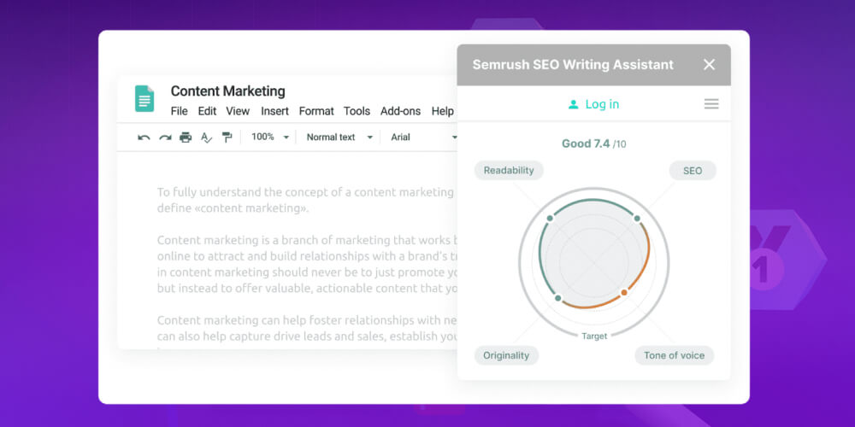Click the print icon in toolbar
This screenshot has width=855, height=427.
coord(186,137)
